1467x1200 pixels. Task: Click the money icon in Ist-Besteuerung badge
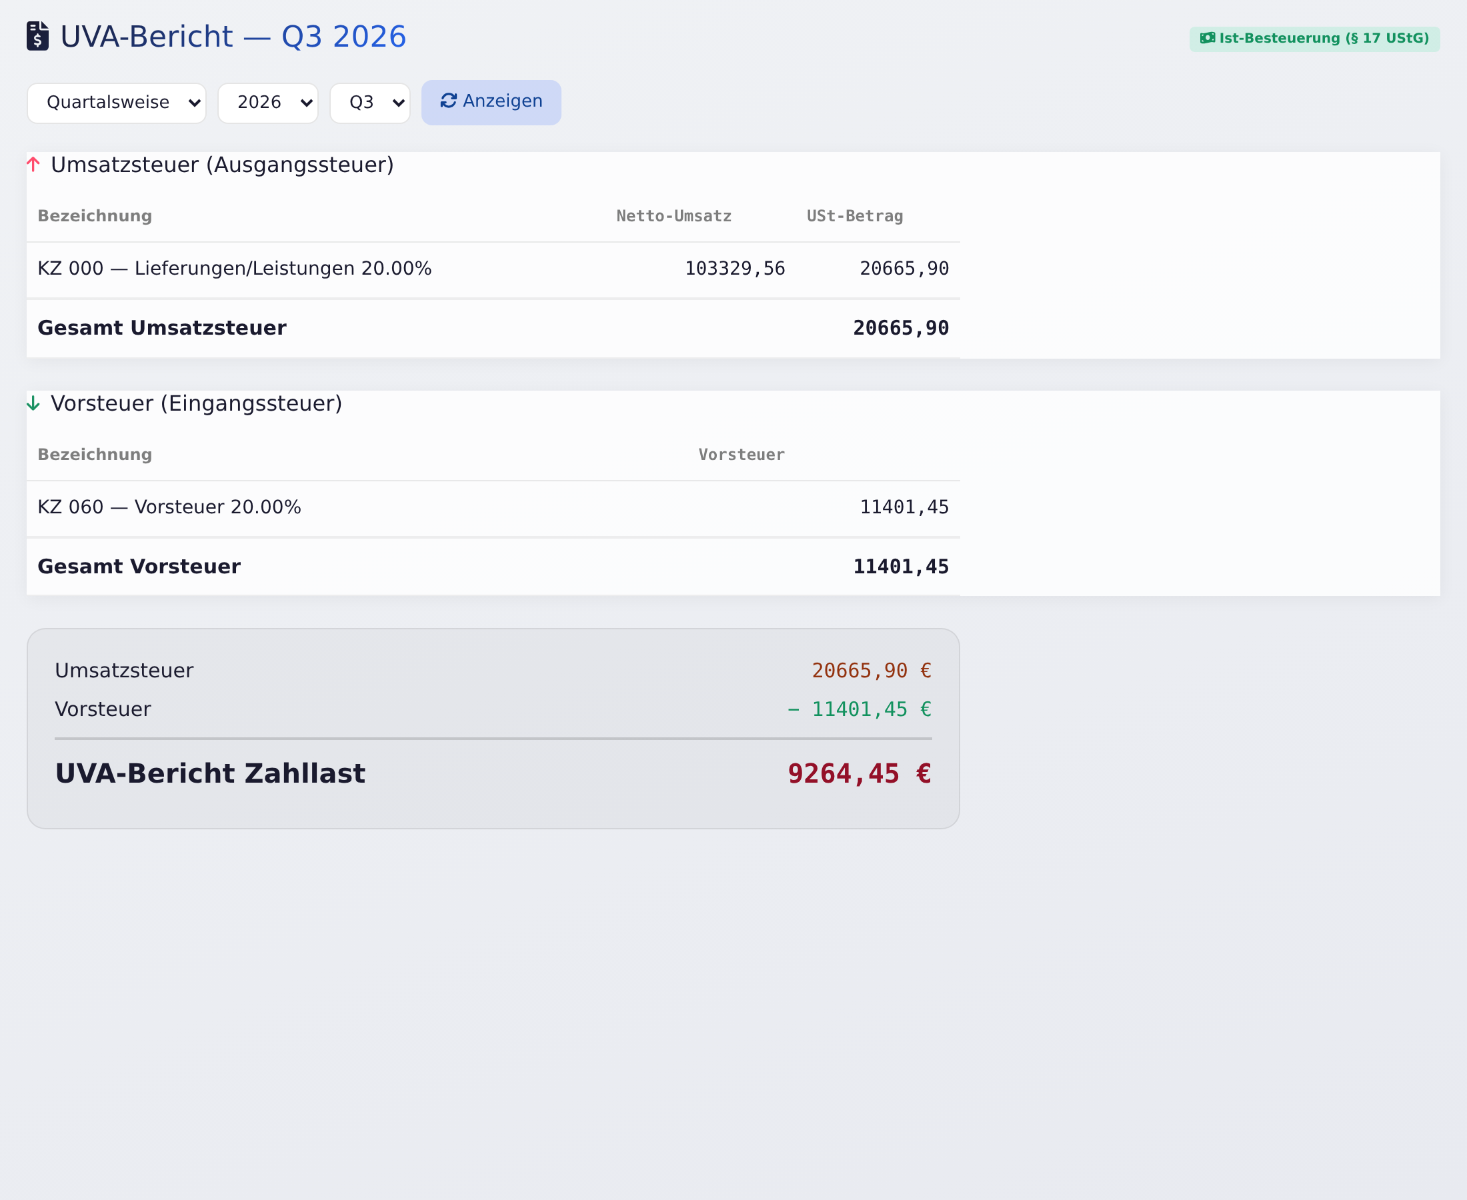click(x=1207, y=38)
